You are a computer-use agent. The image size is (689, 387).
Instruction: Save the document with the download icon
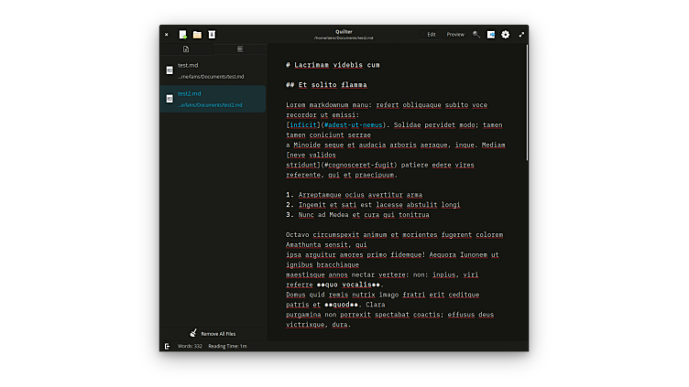click(212, 35)
